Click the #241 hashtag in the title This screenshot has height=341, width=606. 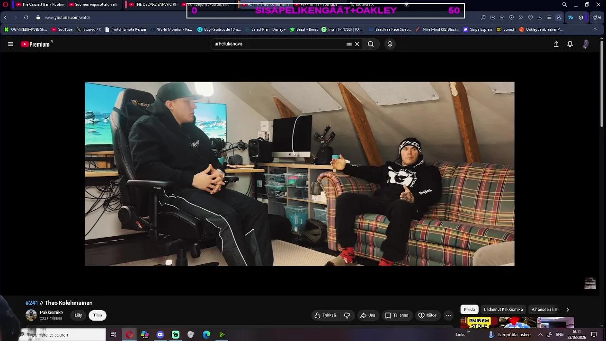click(x=32, y=303)
